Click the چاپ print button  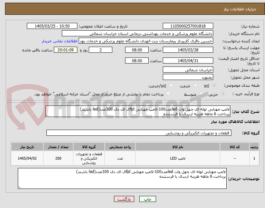(148, 199)
